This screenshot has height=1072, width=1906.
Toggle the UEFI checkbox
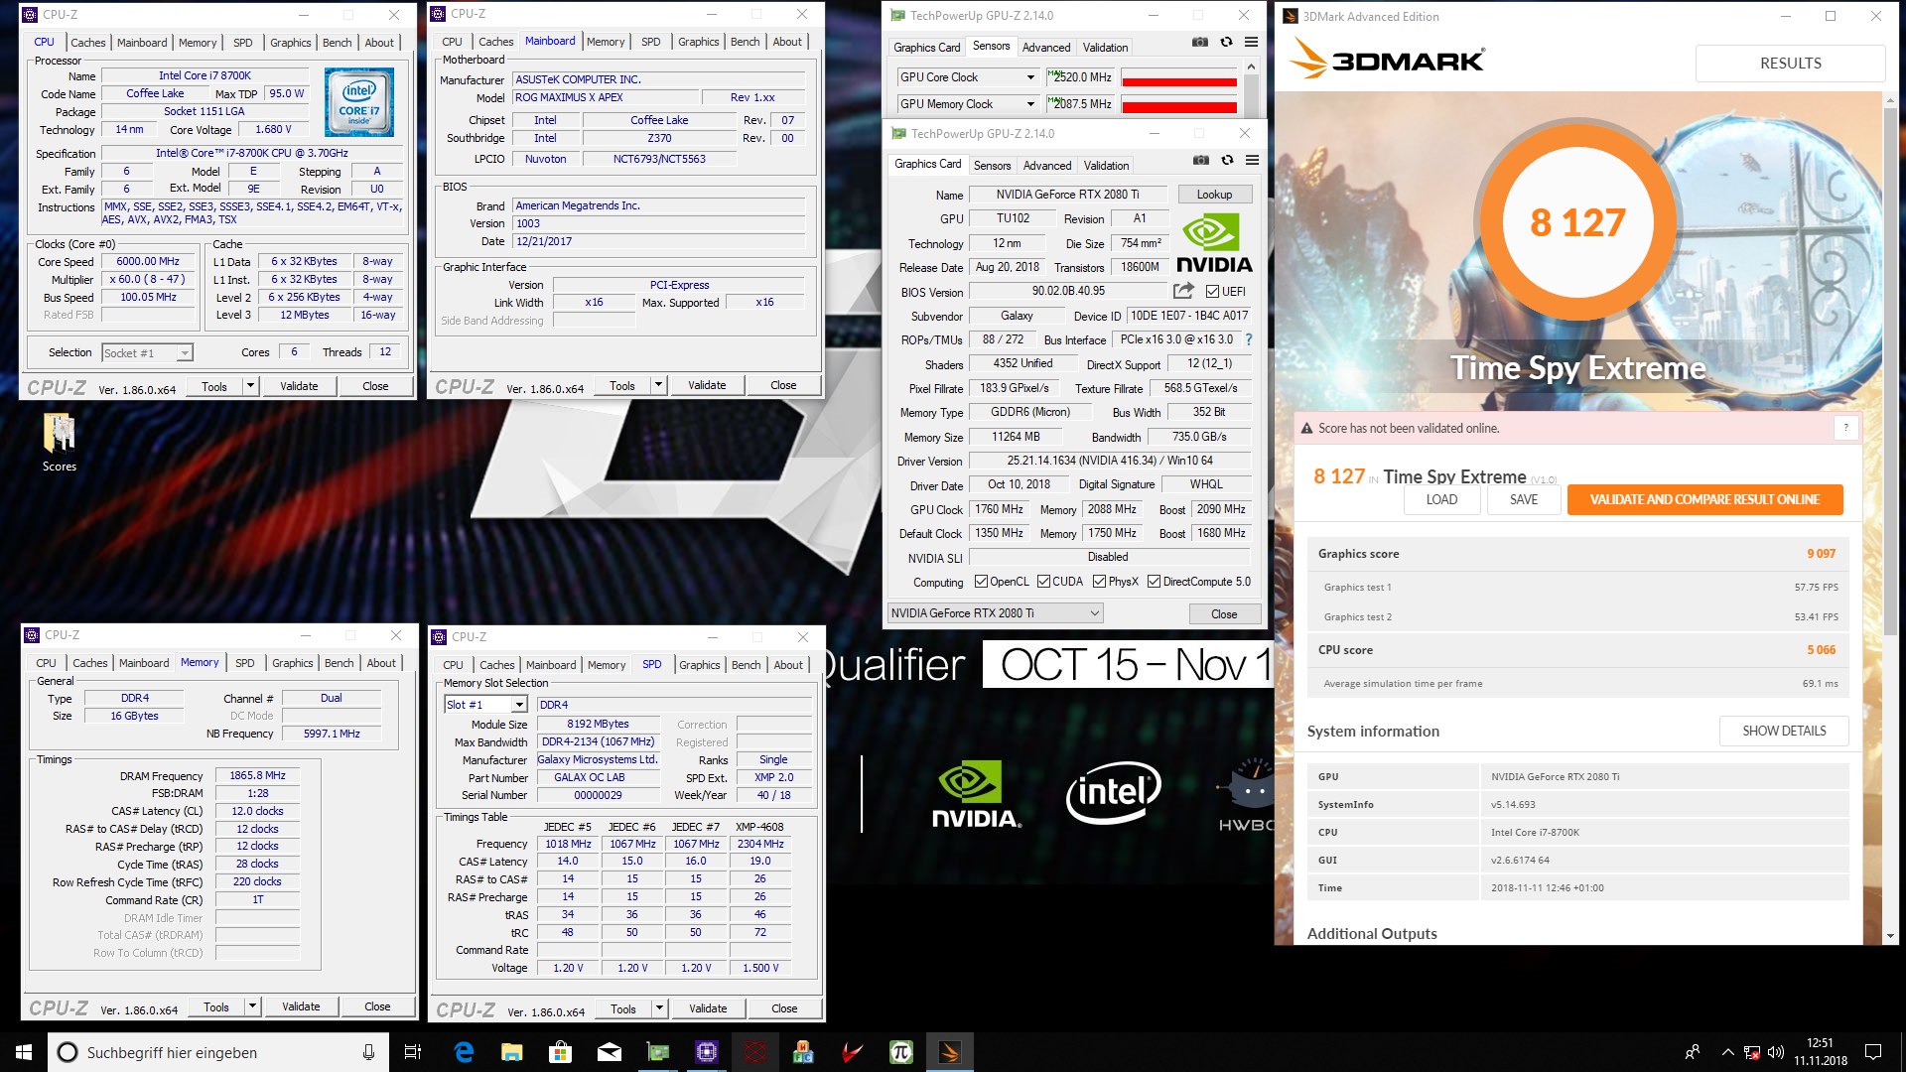pos(1212,292)
